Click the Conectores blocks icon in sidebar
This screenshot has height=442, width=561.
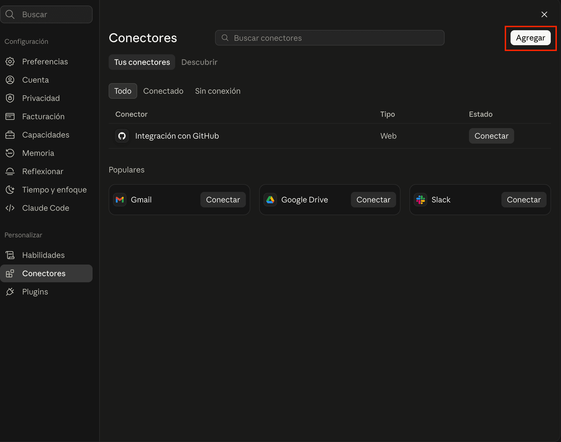(x=10, y=273)
